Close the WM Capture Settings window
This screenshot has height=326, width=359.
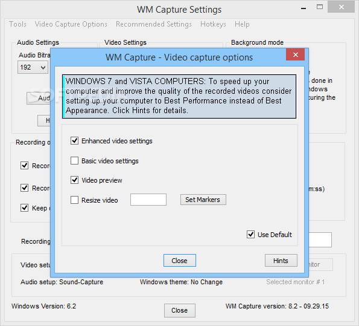point(341,7)
